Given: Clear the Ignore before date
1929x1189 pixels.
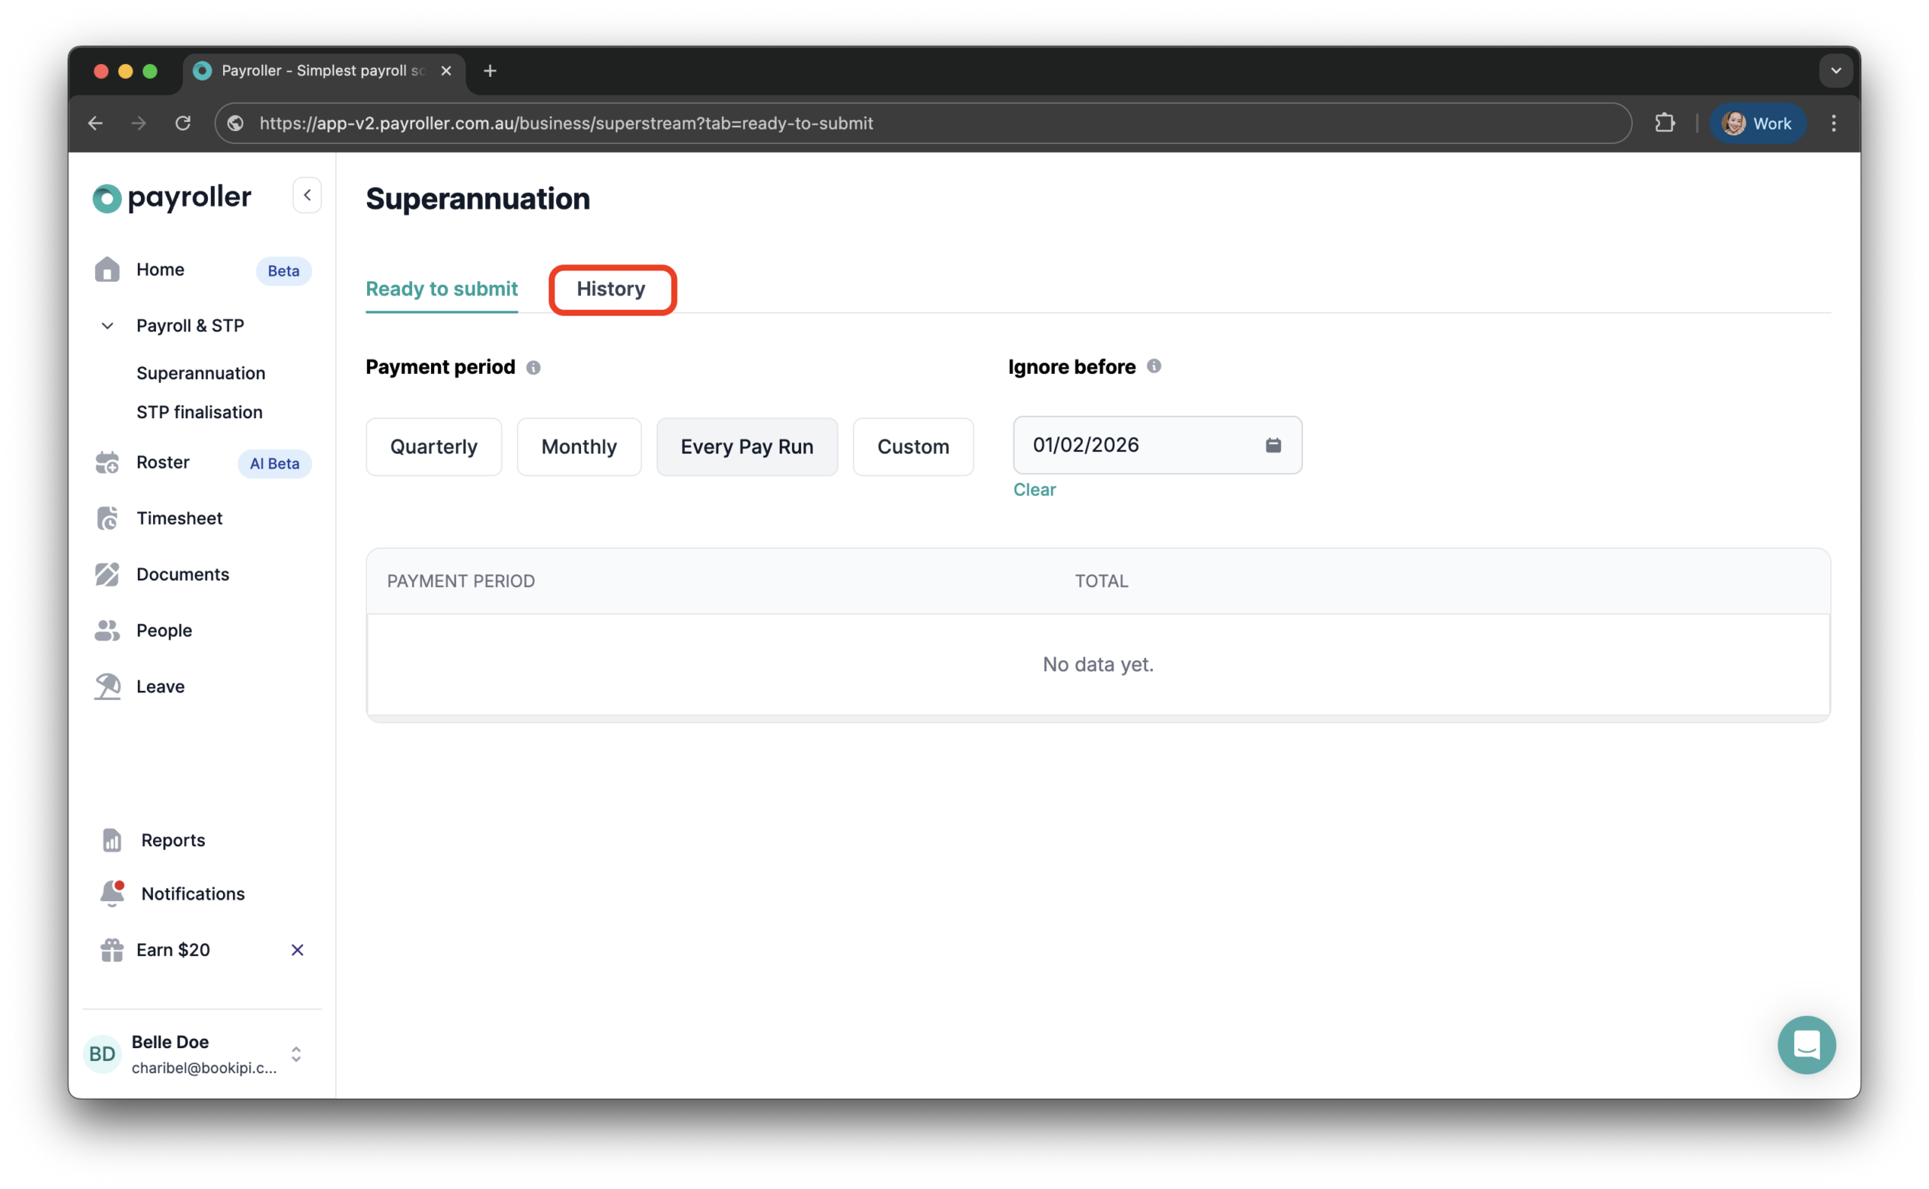Looking at the screenshot, I should tap(1034, 489).
